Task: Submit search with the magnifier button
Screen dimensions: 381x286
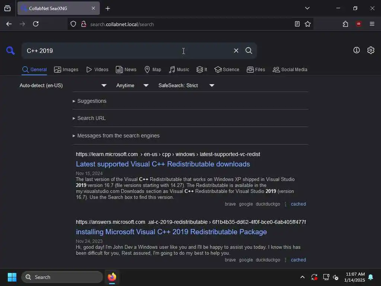Action: coord(249,51)
